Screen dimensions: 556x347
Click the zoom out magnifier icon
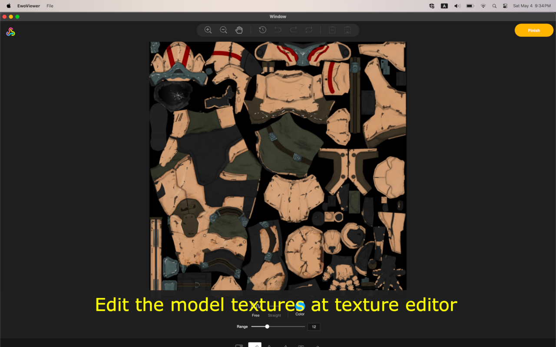224,30
